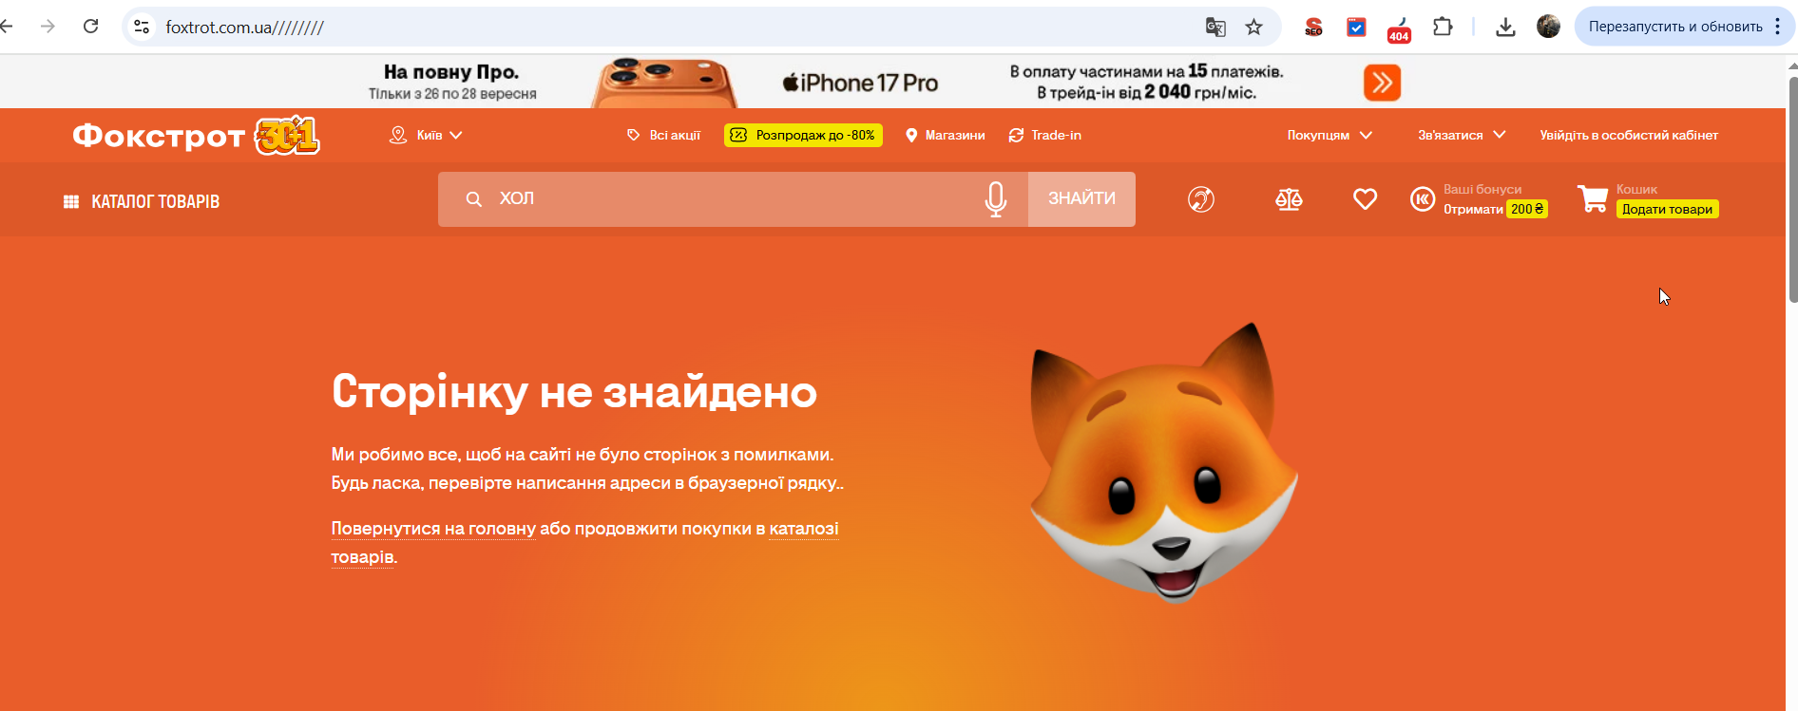The height and width of the screenshot is (711, 1798).
Task: Click the catalog grid icon
Action: click(x=71, y=201)
